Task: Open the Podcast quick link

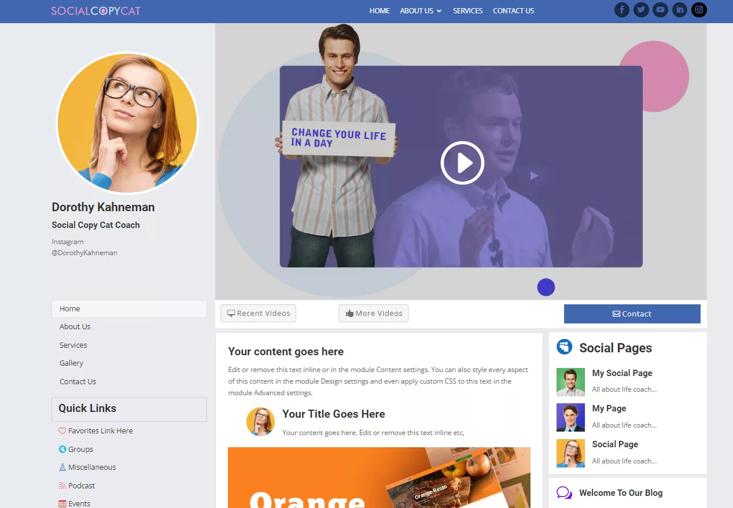Action: tap(82, 485)
